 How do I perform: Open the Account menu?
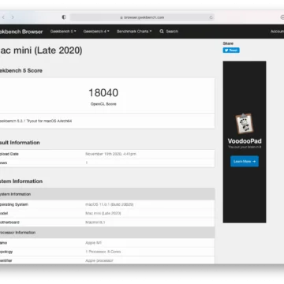277,32
